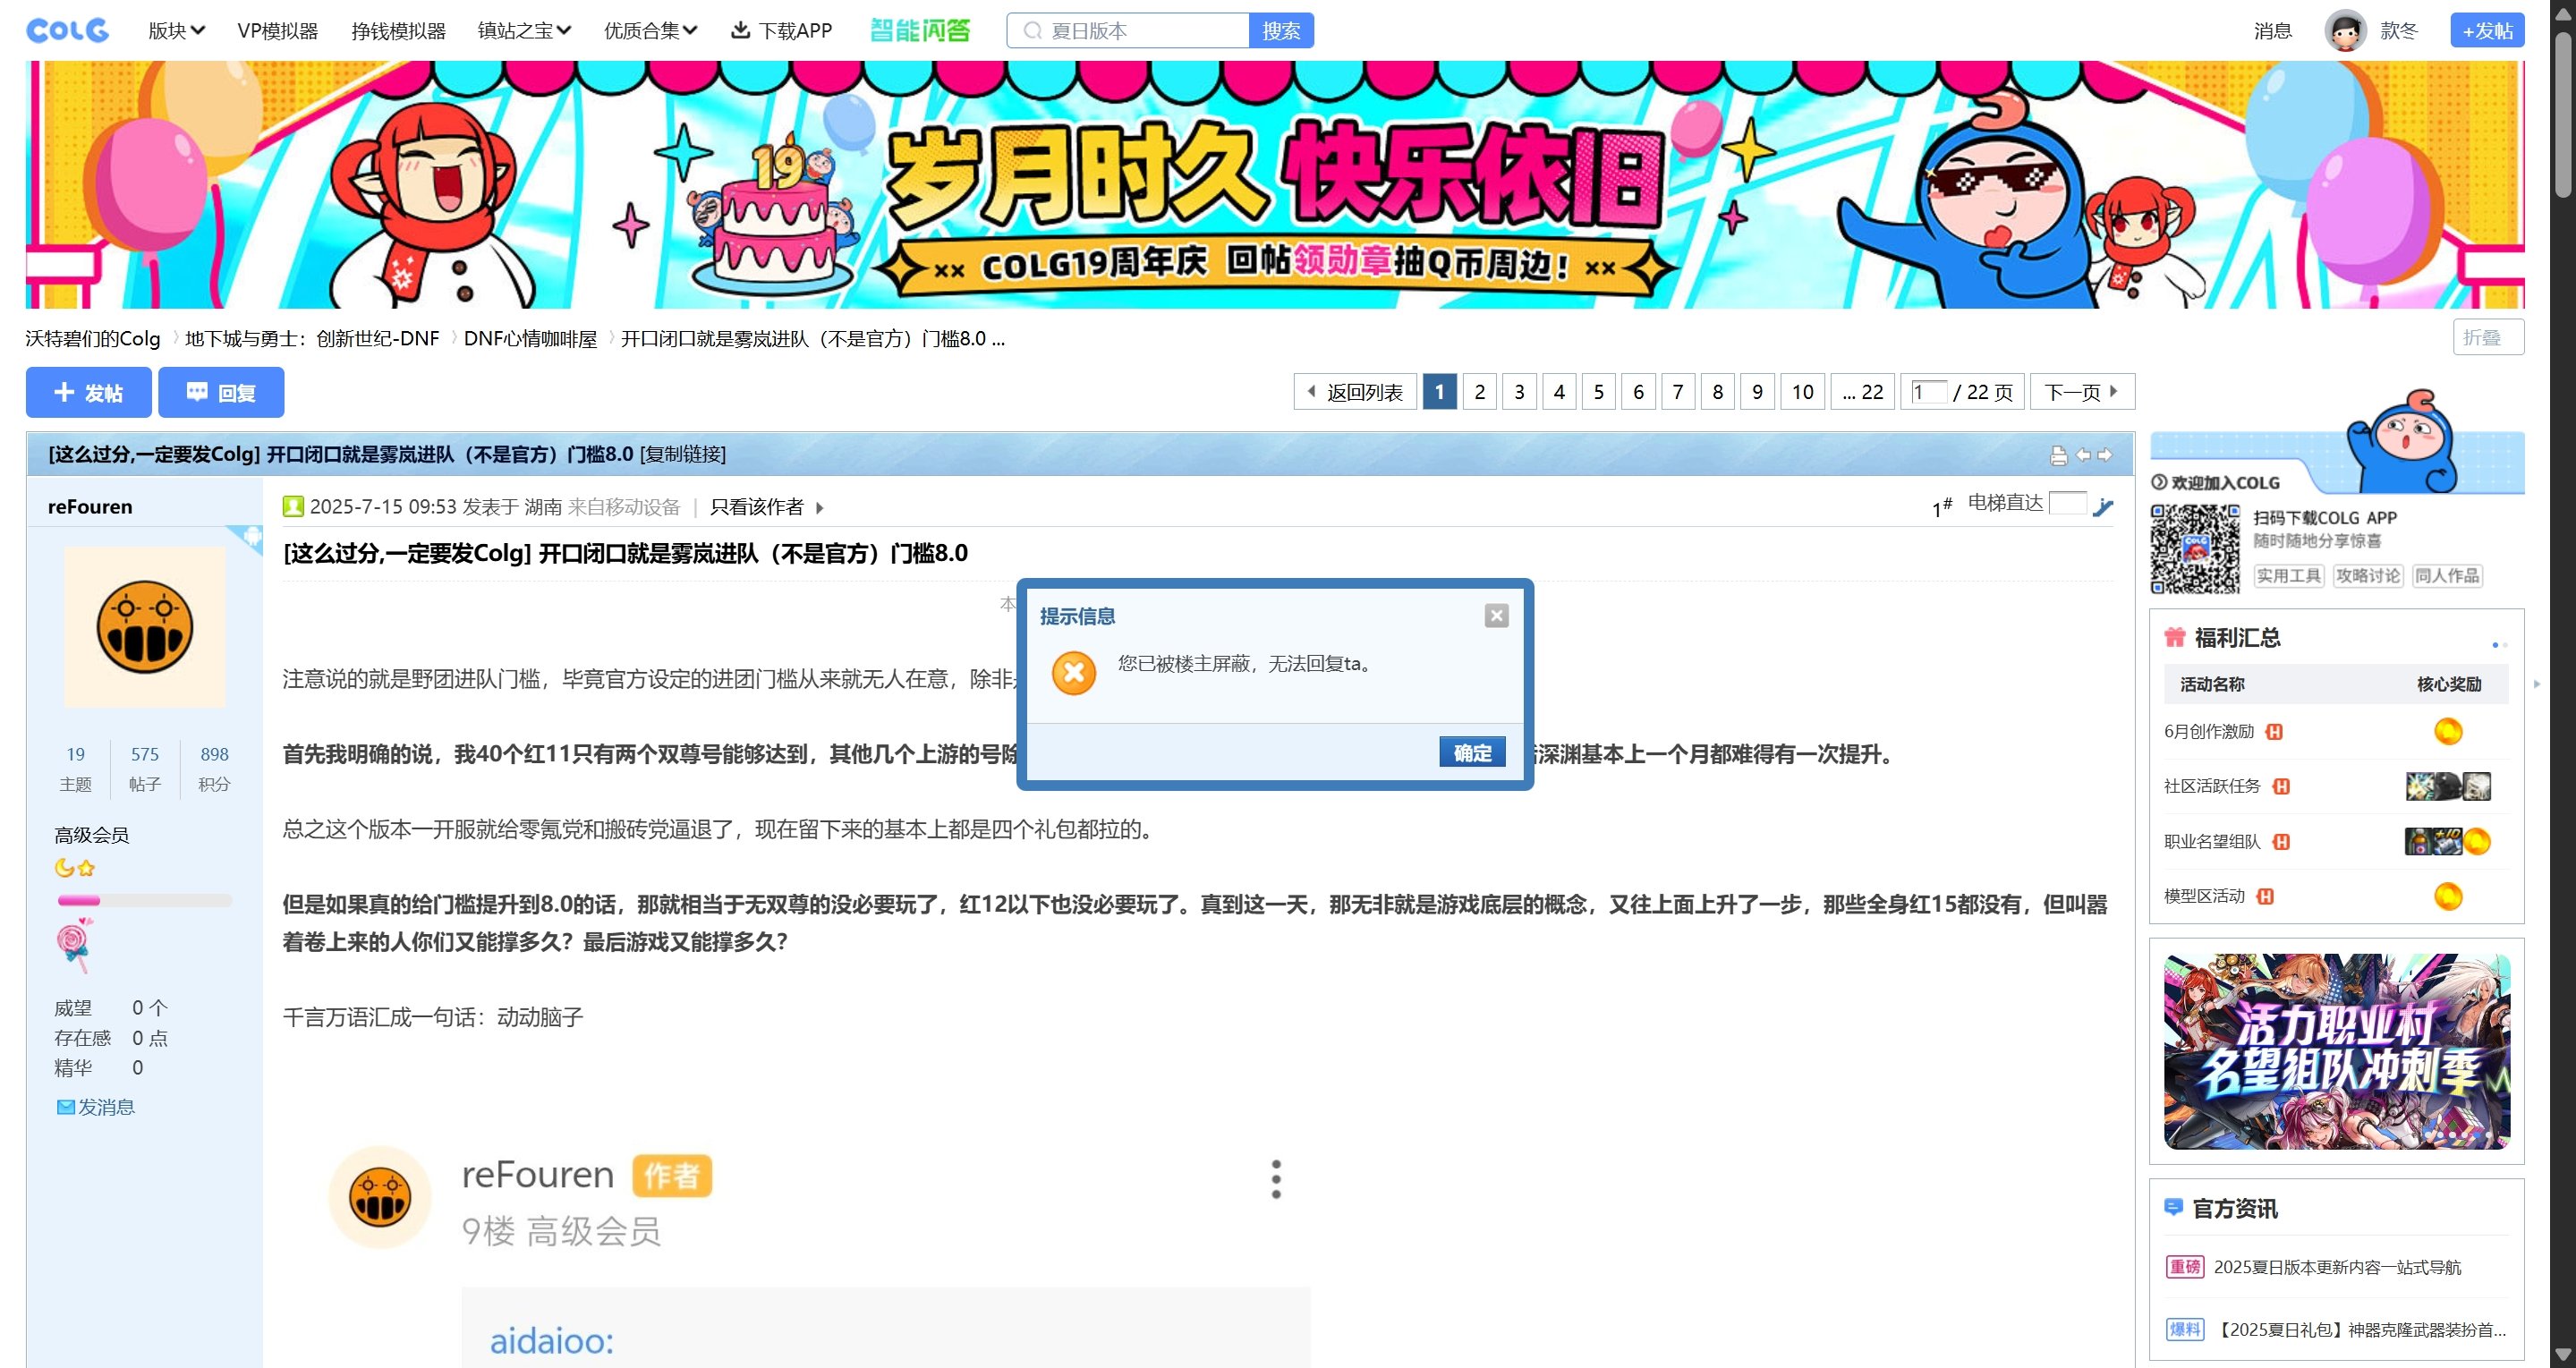Click the COLG19周年庆 banner
The width and height of the screenshot is (2576, 1368).
point(1275,184)
